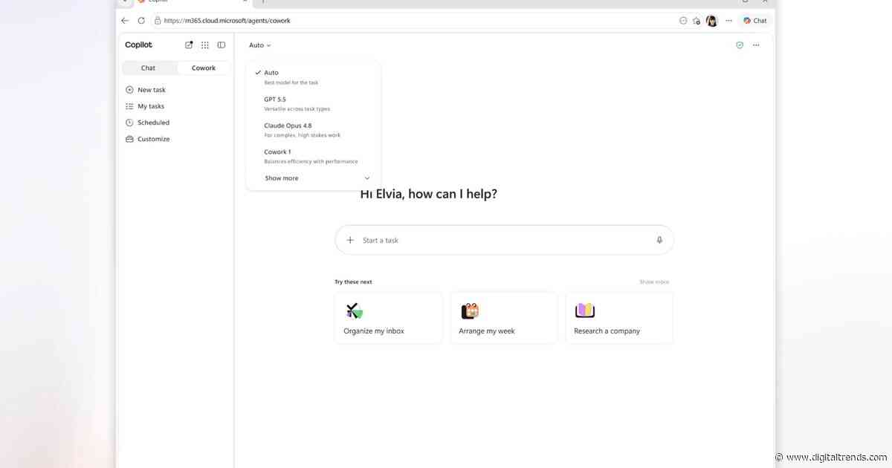Choose the Cowork 1 model
This screenshot has width=892, height=468.
click(x=313, y=156)
